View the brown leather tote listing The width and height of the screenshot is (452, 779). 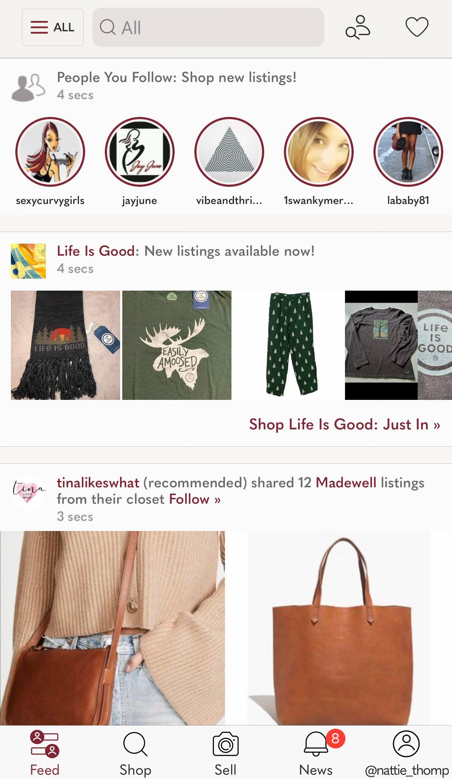[x=339, y=628]
